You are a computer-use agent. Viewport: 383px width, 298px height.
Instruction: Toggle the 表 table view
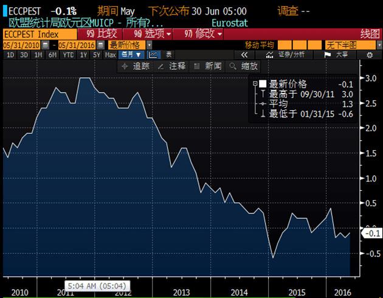(x=168, y=55)
